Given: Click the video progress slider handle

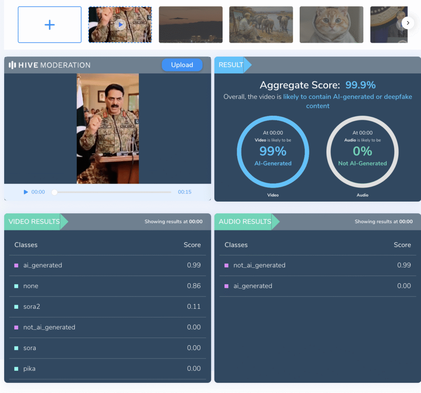Looking at the screenshot, I should coord(54,192).
